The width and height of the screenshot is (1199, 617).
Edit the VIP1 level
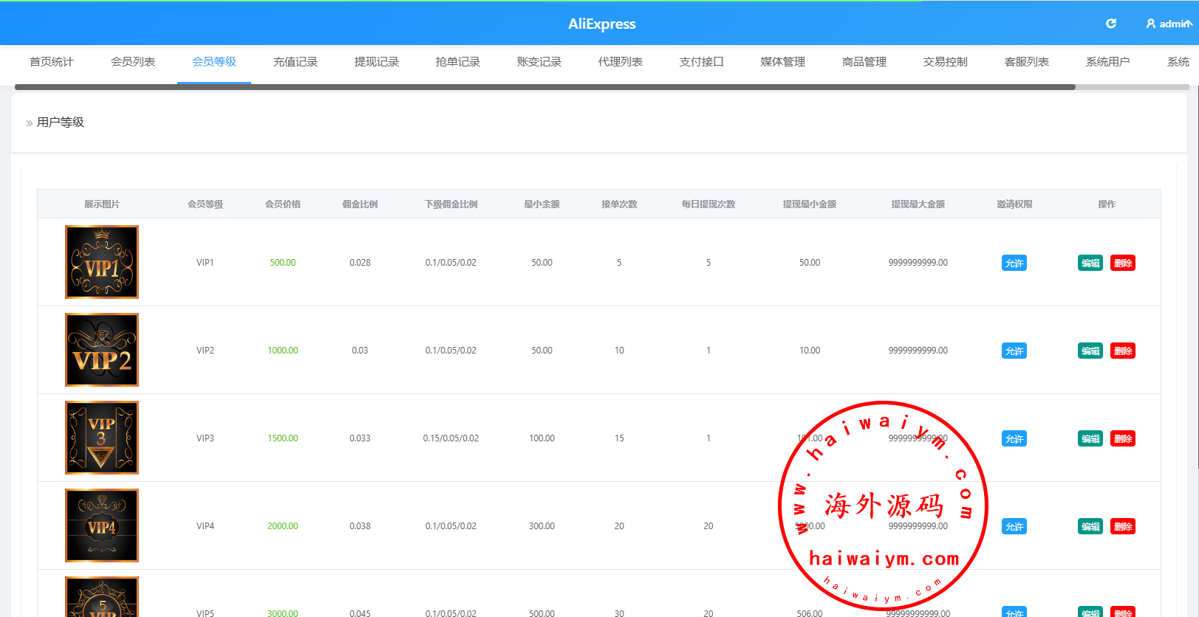point(1090,263)
